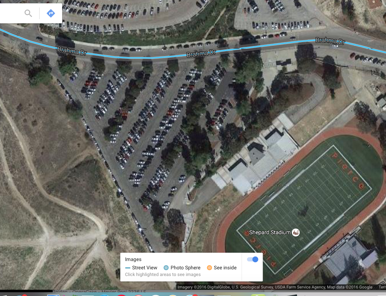The image size is (386, 296).
Task: Click the Images heading in legend card
Action: [133, 259]
